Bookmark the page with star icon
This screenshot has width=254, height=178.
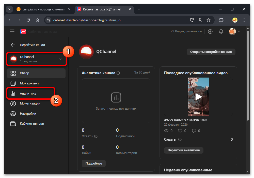click(x=209, y=20)
